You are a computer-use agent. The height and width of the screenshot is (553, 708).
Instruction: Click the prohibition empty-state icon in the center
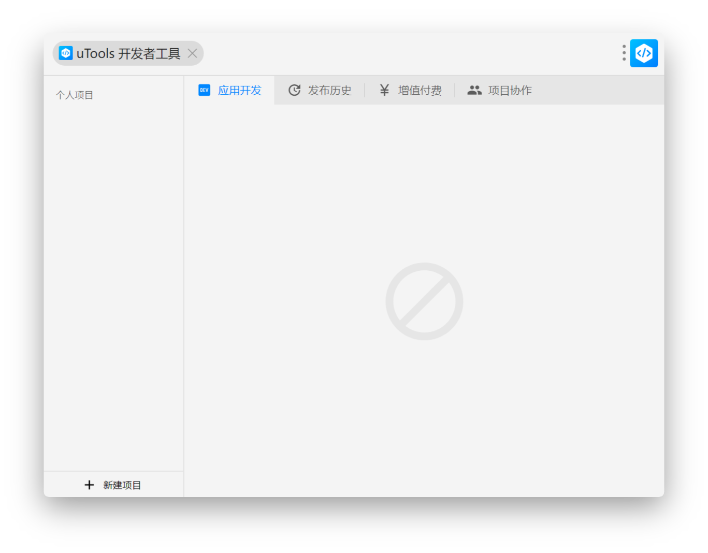pos(424,301)
